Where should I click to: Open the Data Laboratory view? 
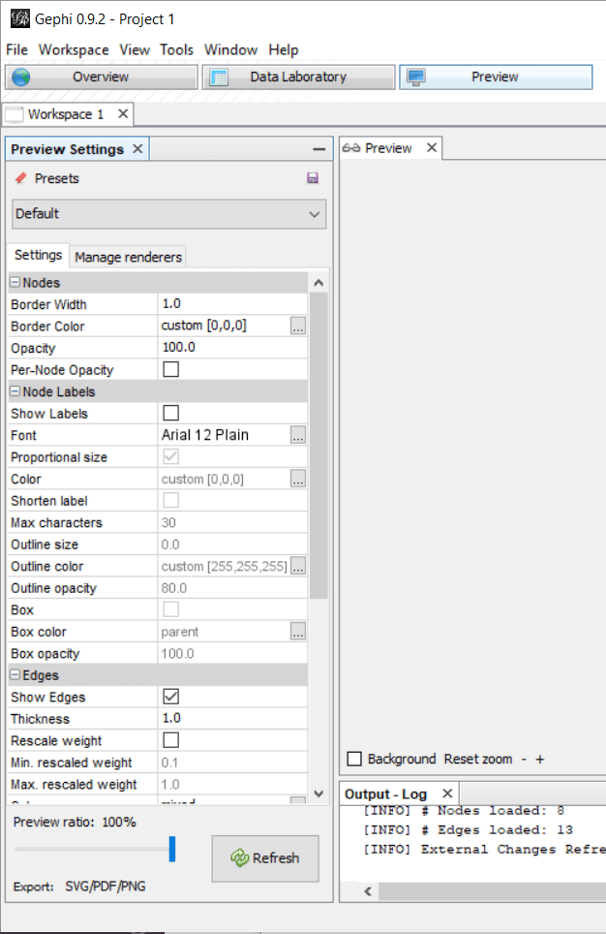(x=298, y=77)
